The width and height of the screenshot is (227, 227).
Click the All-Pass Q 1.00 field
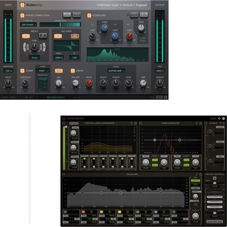tap(74, 58)
